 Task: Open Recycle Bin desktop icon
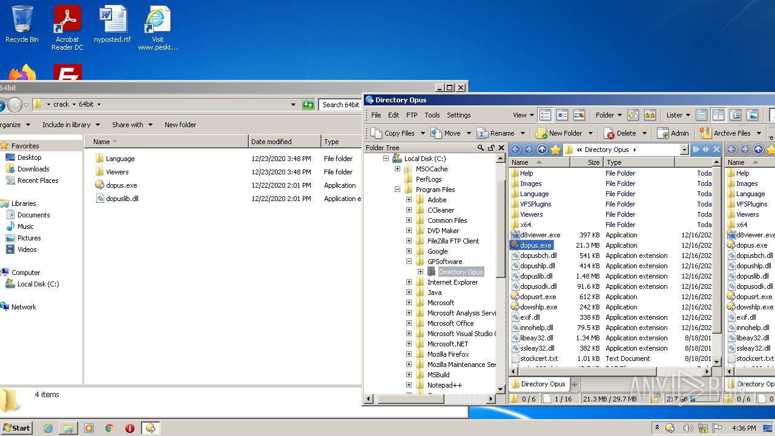pos(22,24)
